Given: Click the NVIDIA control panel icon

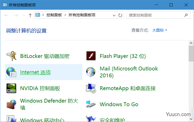Looking at the screenshot, I should click(x=11, y=88).
